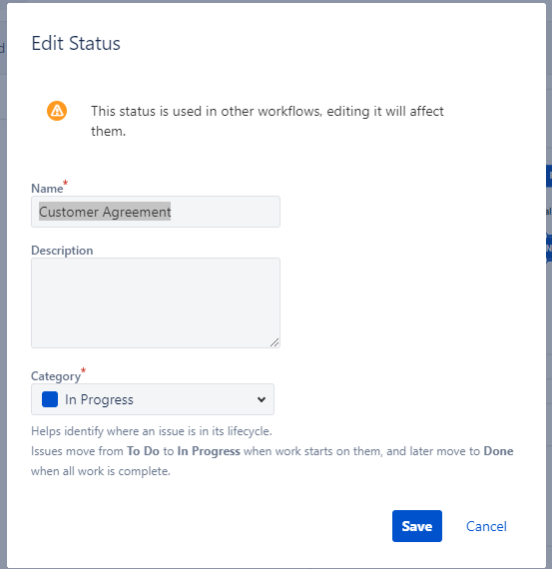Cancel the Edit Status dialog
This screenshot has height=569, width=552.
486,526
